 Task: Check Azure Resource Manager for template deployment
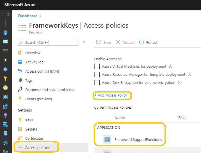97,75
